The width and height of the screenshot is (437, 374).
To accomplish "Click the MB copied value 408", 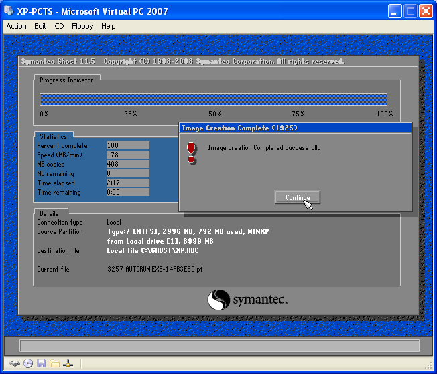I will [x=128, y=164].
